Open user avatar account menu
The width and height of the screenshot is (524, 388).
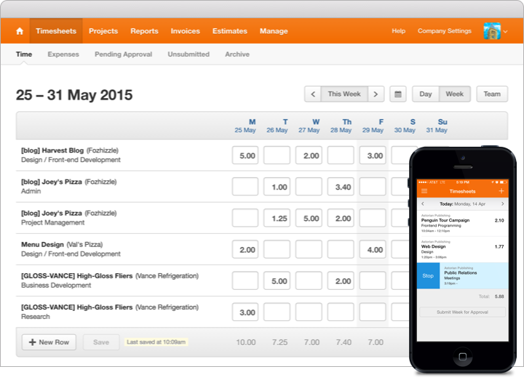click(496, 31)
